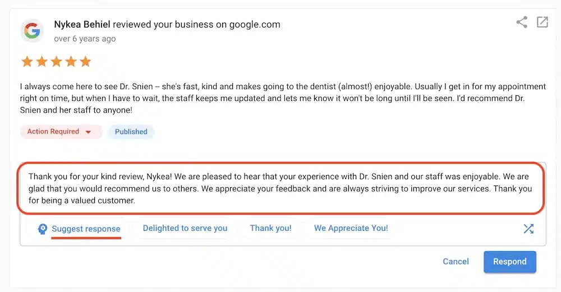Click the first rating star
Image resolution: width=561 pixels, height=292 pixels.
(x=27, y=62)
